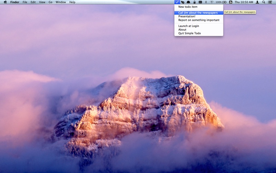Open the Edit menu
Image resolution: width=276 pixels, height=173 pixels.
33,2
